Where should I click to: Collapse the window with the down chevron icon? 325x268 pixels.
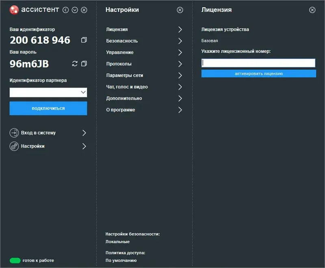(x=74, y=10)
